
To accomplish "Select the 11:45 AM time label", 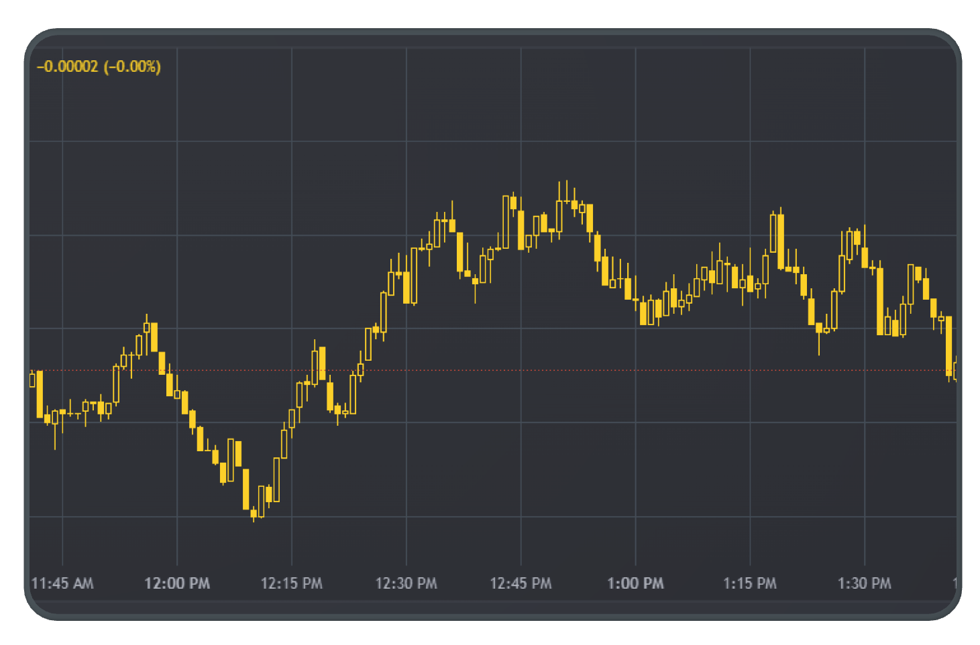I will pyautogui.click(x=64, y=583).
